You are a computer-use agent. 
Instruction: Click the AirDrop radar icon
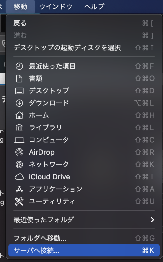coord(19,152)
